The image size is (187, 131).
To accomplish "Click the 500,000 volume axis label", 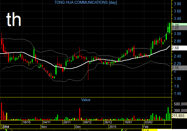I will (180, 104).
